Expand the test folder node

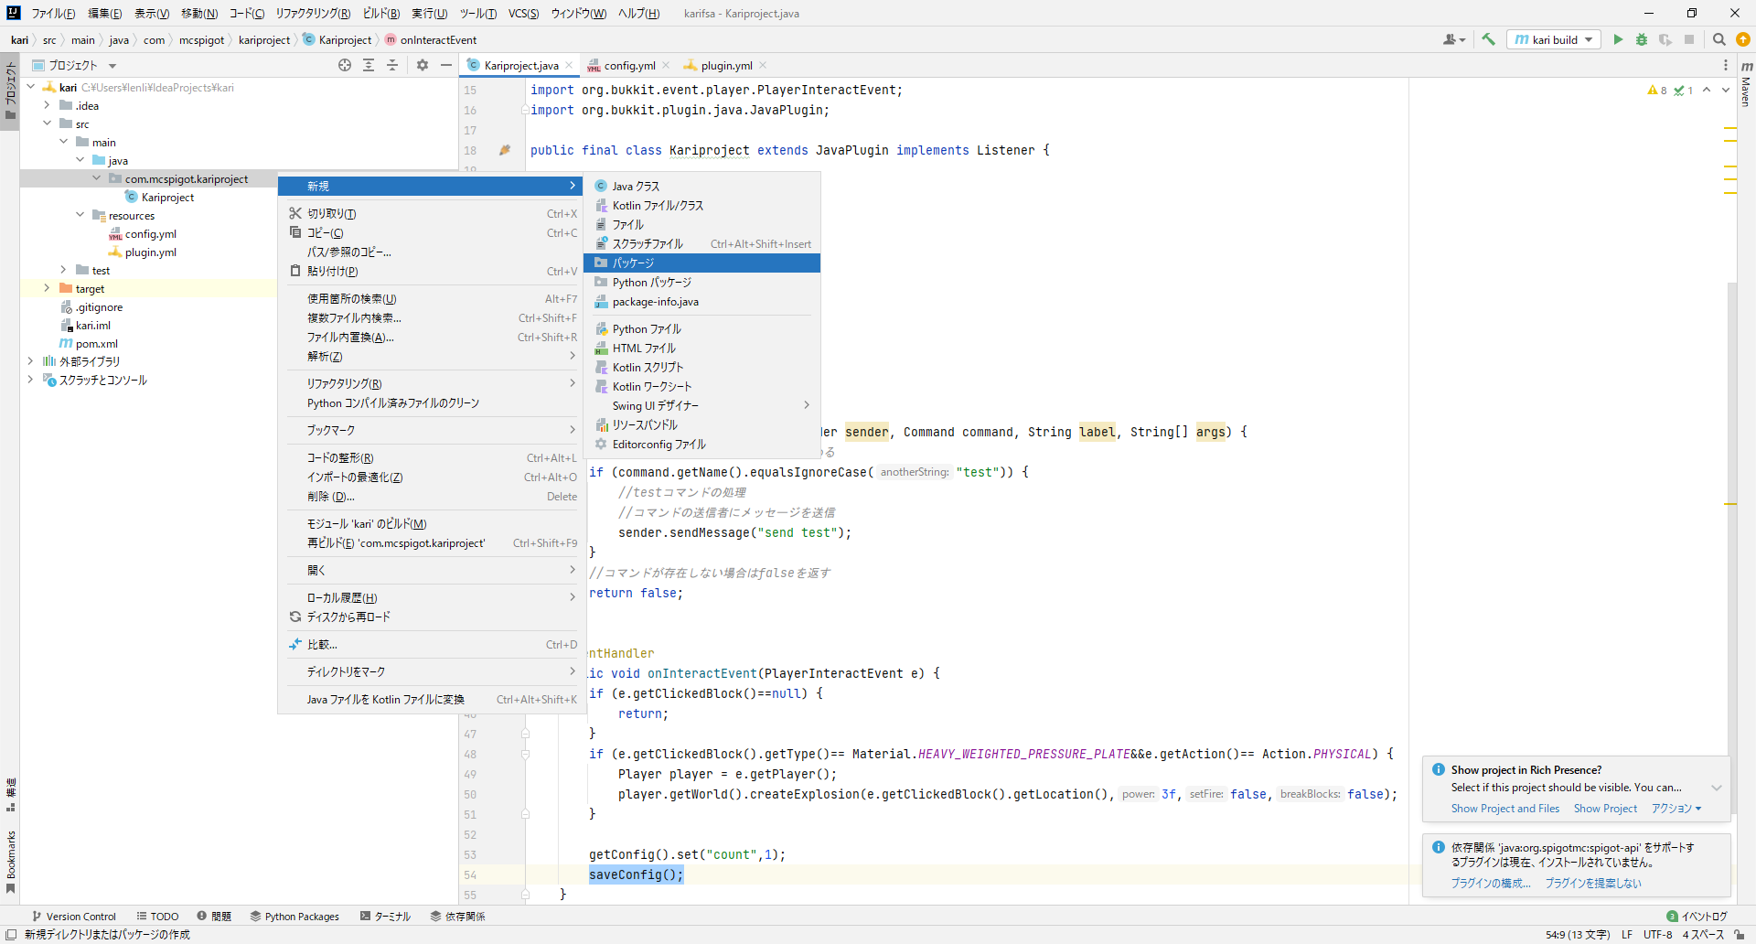(x=63, y=270)
